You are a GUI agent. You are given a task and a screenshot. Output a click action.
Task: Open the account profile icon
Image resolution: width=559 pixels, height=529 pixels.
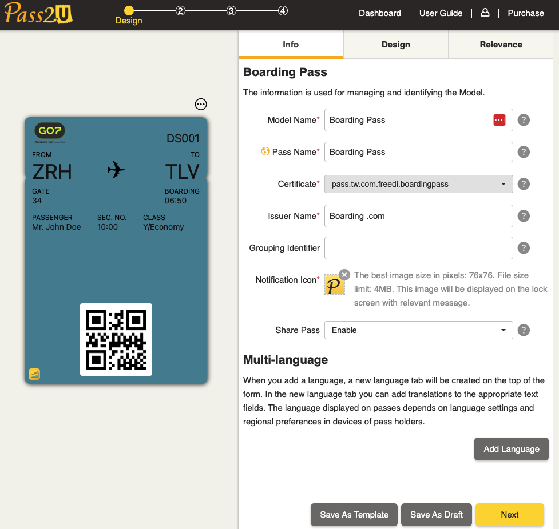[485, 13]
